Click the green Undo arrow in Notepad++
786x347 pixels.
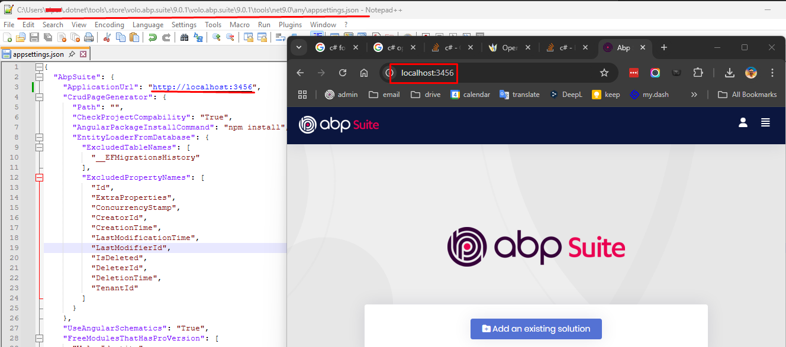point(152,37)
